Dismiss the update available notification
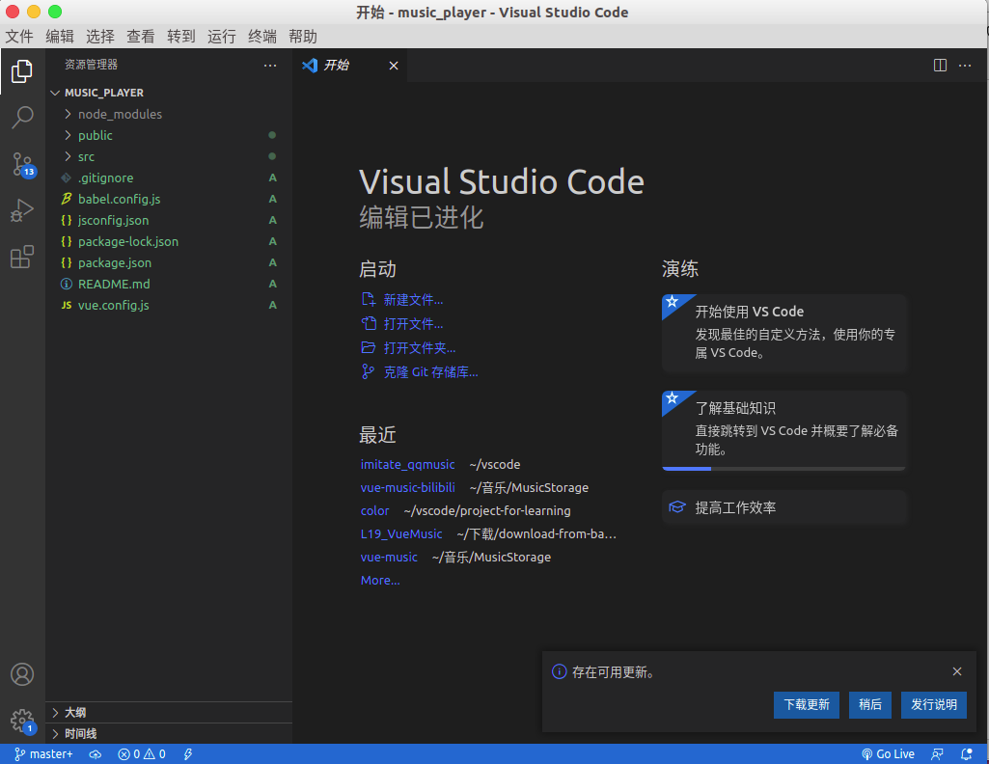This screenshot has height=764, width=989. pyautogui.click(x=957, y=671)
